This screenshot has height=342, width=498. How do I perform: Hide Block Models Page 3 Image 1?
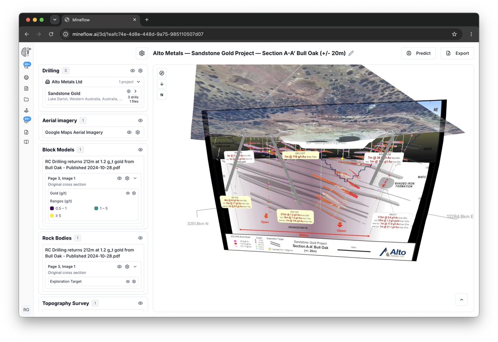coord(119,178)
